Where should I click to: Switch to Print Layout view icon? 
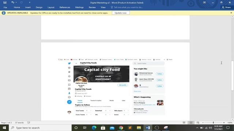click(x=191, y=123)
